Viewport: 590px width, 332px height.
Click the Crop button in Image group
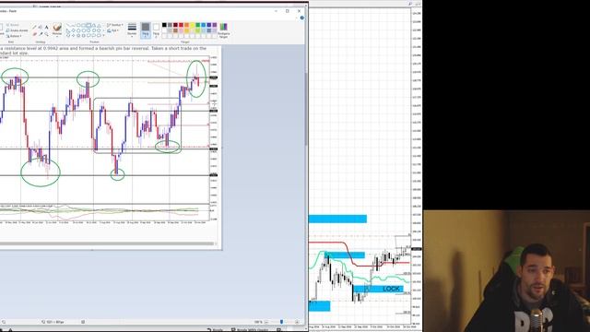[x=13, y=25]
